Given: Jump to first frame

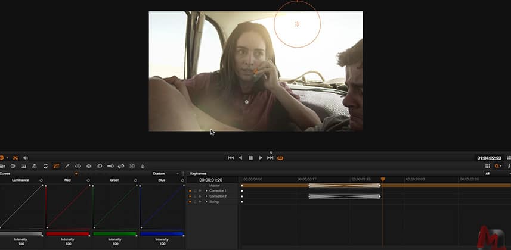Looking at the screenshot, I should (231, 158).
